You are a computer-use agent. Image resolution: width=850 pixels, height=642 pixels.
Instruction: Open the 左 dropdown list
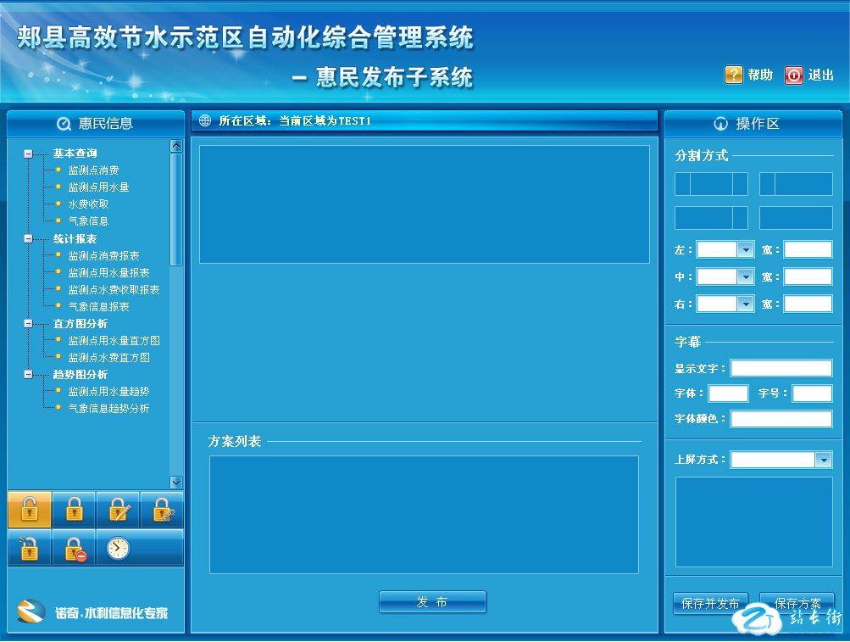[745, 249]
